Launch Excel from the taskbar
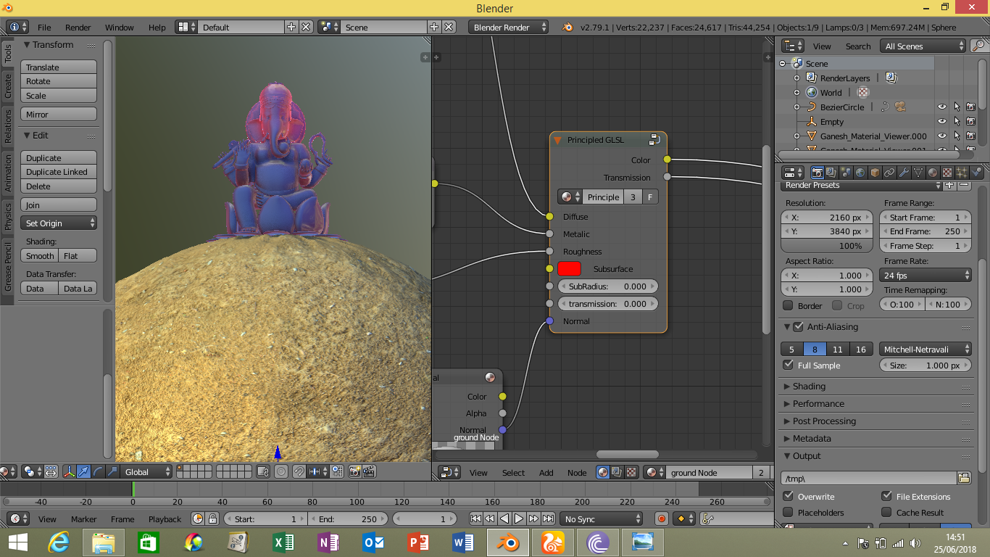This screenshot has width=990, height=557. click(x=283, y=542)
